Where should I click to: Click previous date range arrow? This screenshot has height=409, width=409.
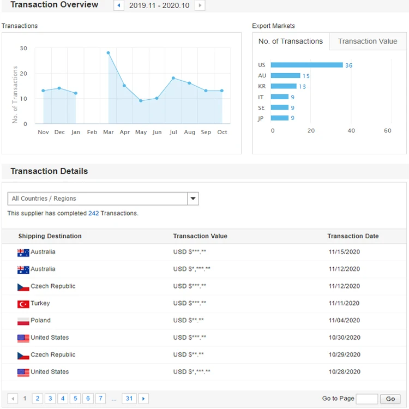119,5
